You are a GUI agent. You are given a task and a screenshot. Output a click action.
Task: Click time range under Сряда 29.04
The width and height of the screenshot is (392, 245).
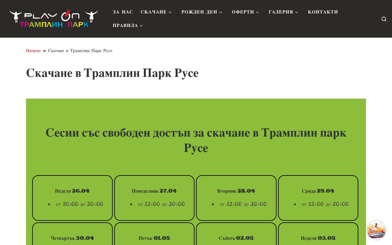pyautogui.click(x=325, y=204)
